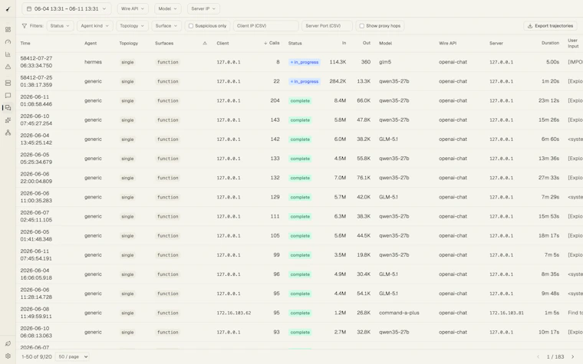
Task: Click complete status on the 143-calls row
Action: click(300, 120)
